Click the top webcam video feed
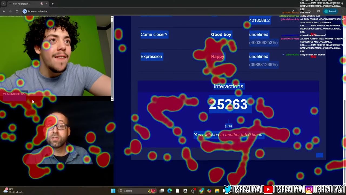The height and width of the screenshot is (195, 346). [55, 56]
